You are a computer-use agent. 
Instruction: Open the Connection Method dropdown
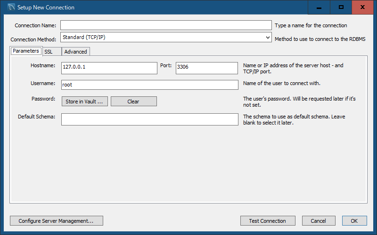166,37
